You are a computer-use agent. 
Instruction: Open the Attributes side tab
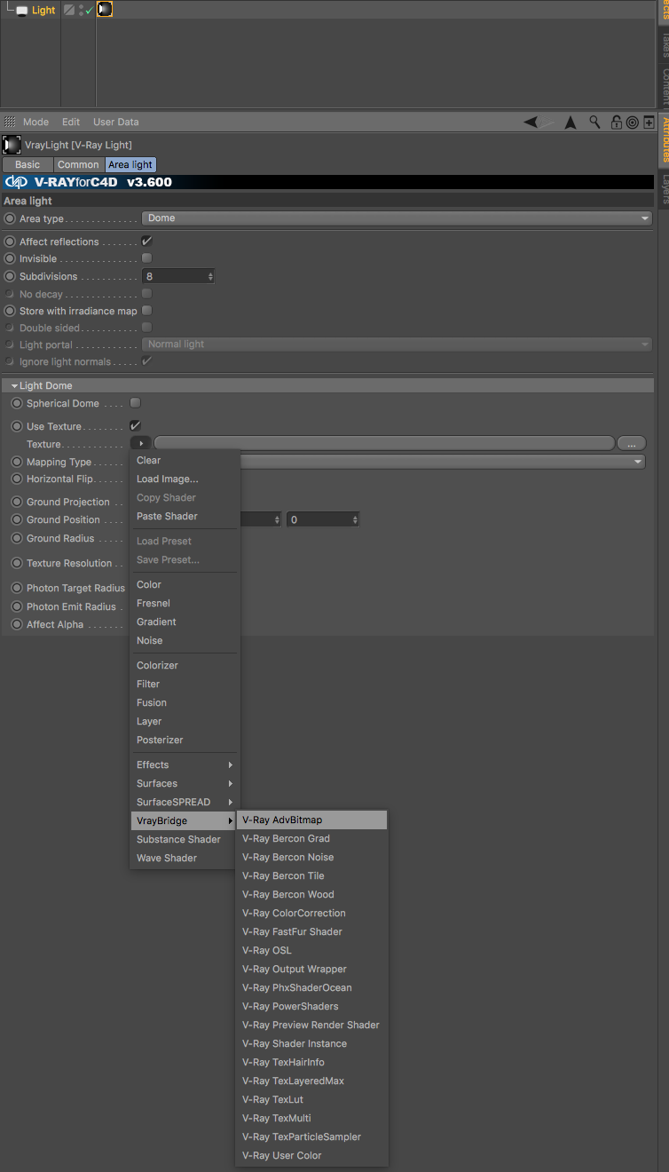[663, 139]
